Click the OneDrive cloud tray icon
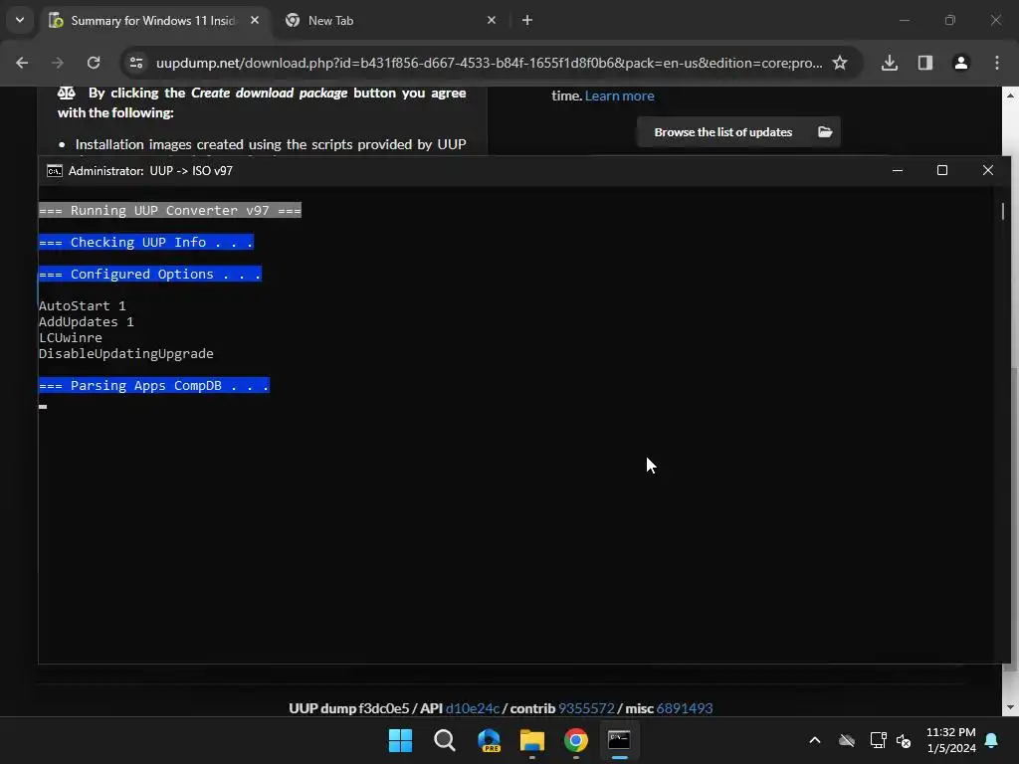Viewport: 1019px width, 764px height. 846,740
